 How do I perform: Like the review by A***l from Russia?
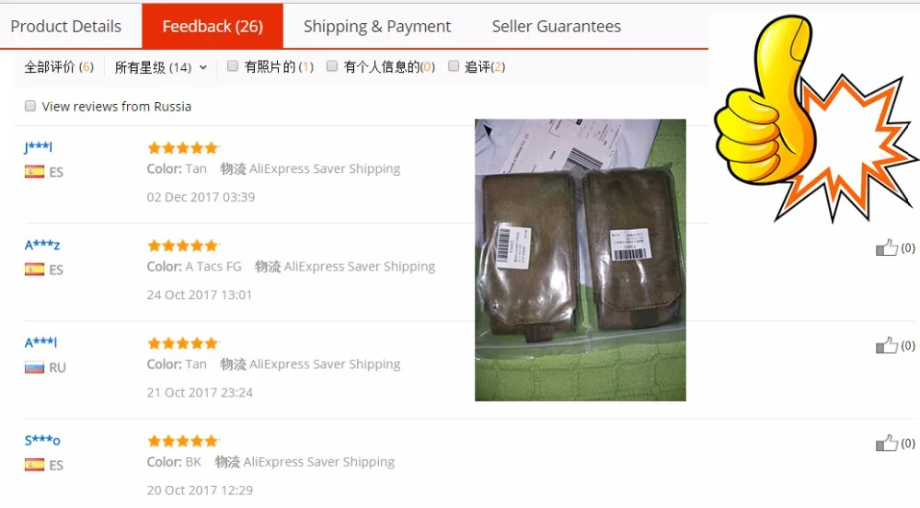pos(886,345)
